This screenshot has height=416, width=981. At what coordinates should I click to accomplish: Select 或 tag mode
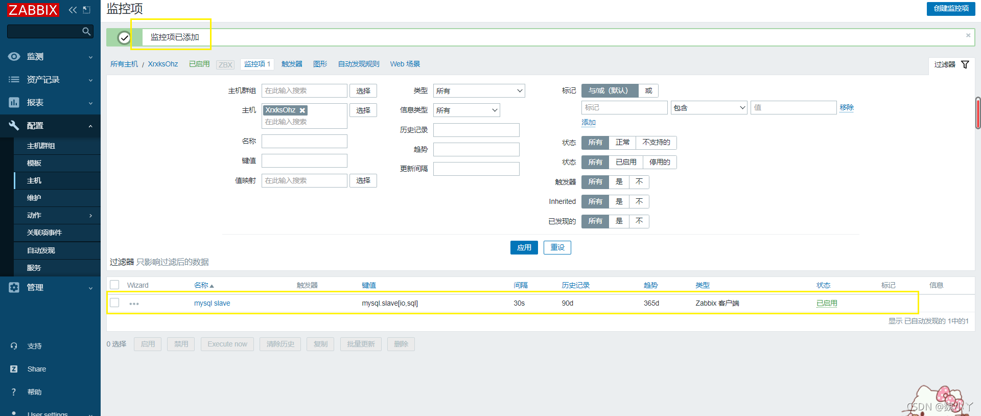click(x=648, y=90)
